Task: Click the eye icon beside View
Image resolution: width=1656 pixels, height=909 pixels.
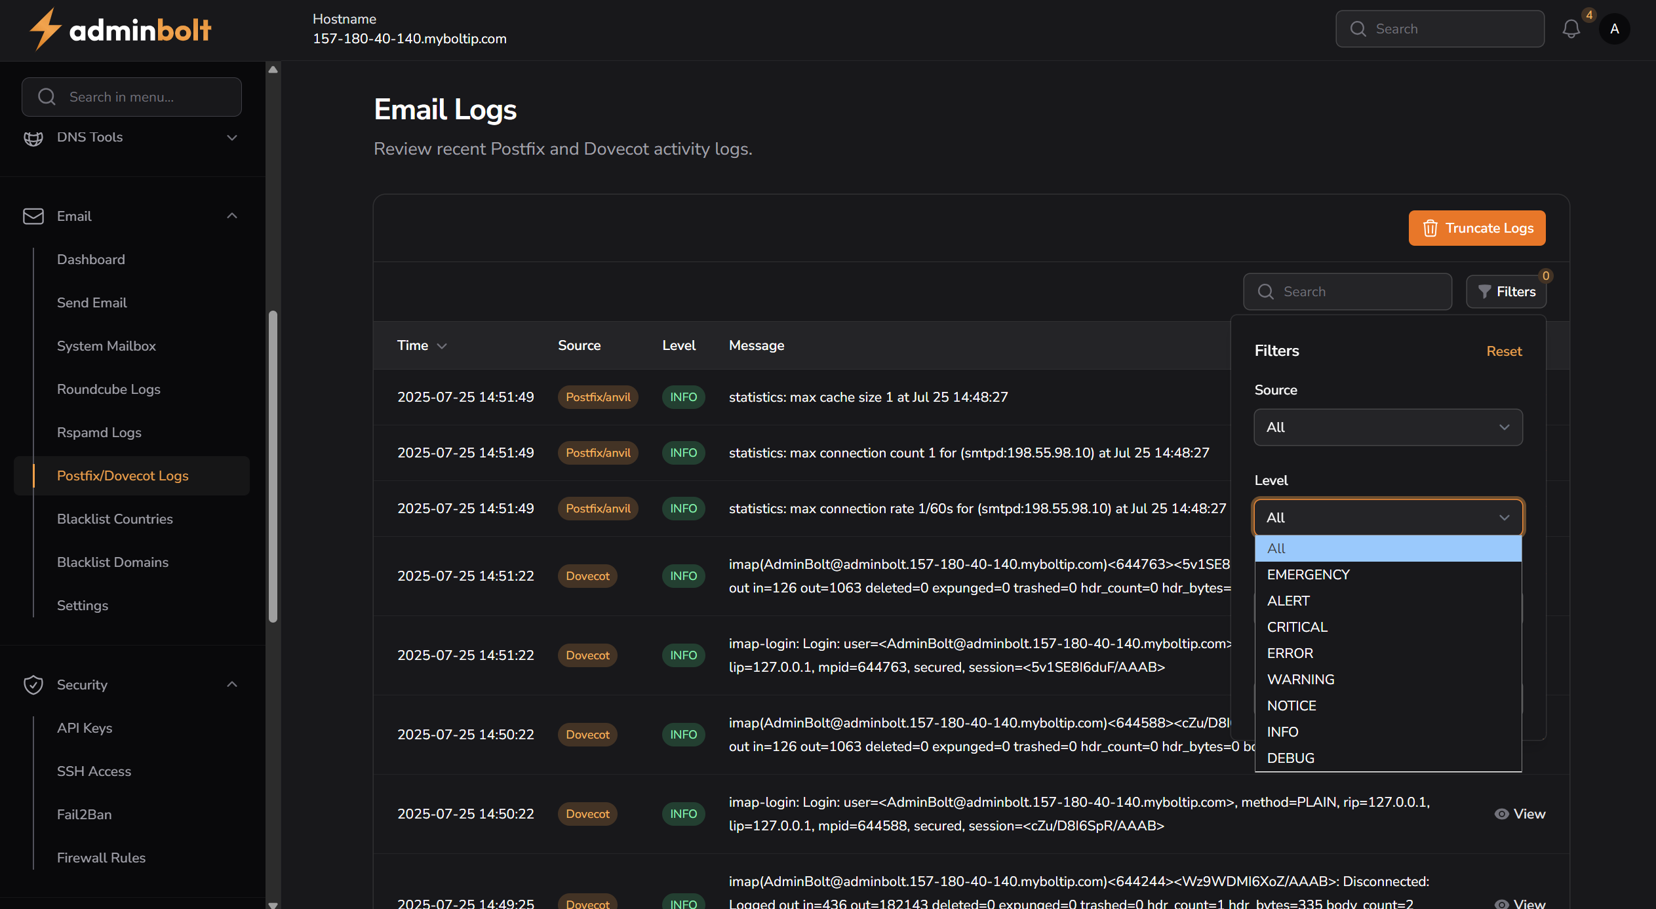Action: coord(1501,814)
